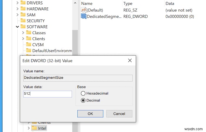Close the Edit DWORD dialog

pos(130,61)
